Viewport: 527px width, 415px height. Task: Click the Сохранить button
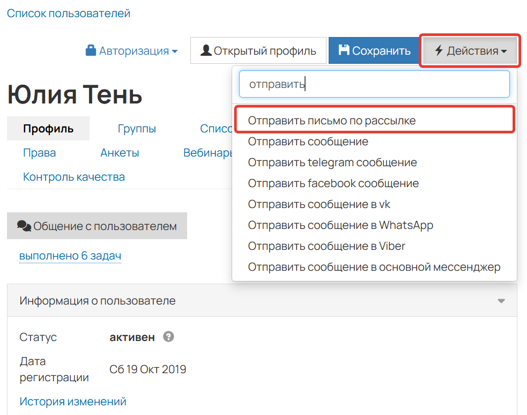pyautogui.click(x=374, y=50)
